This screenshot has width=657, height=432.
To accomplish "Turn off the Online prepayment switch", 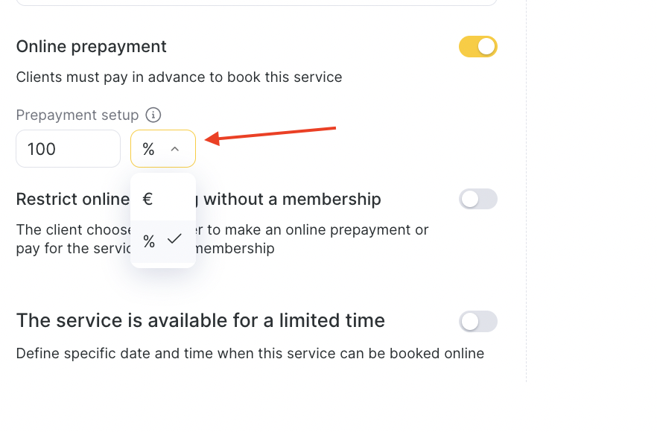I will tap(477, 47).
